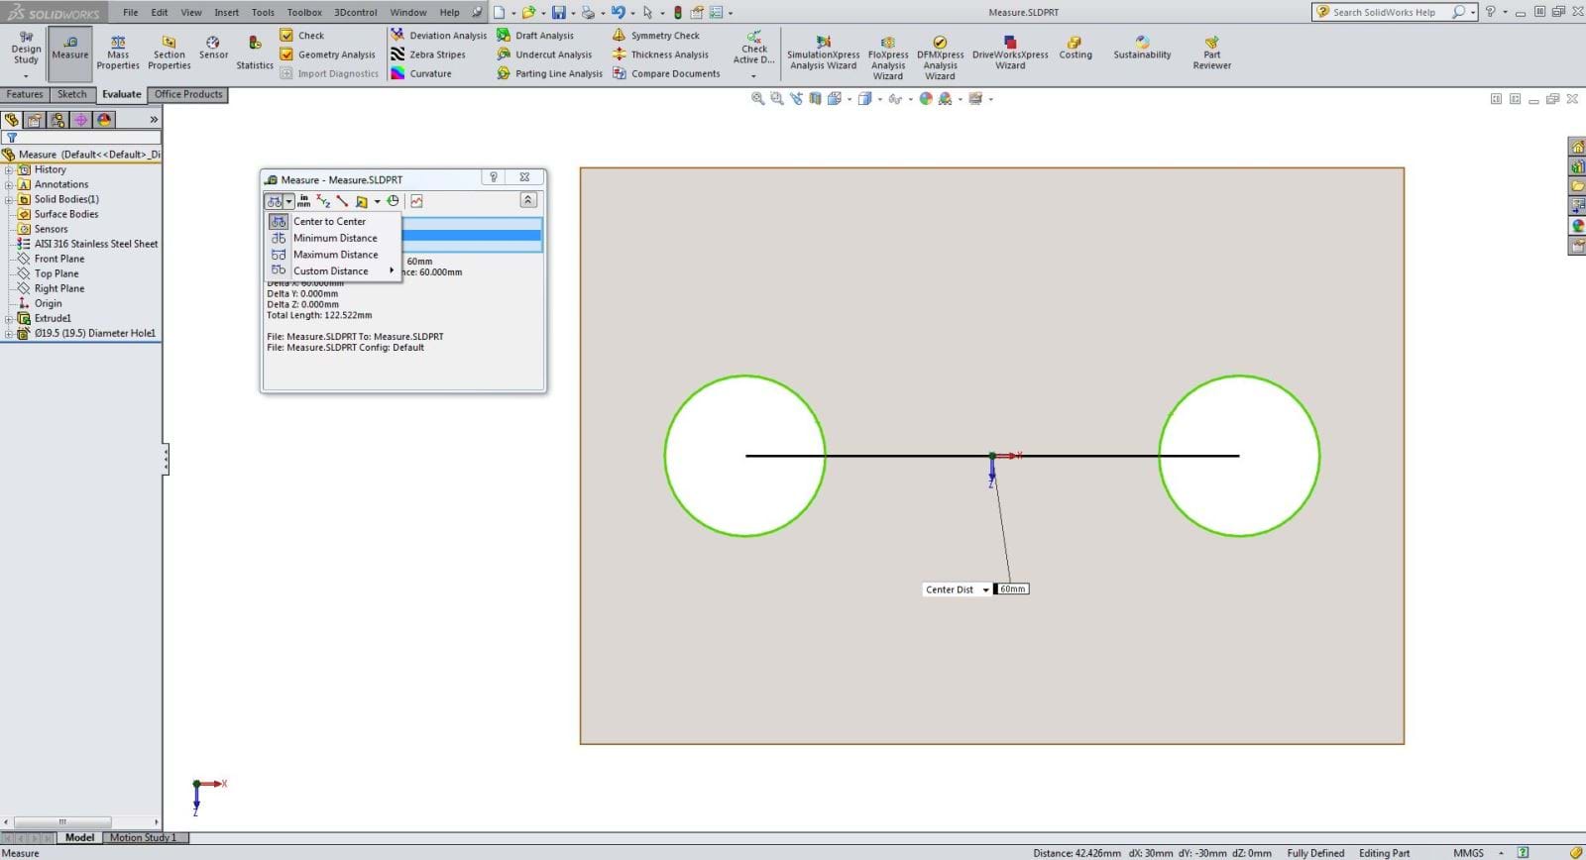Open the Center Dist dropdown in viewport

985,590
